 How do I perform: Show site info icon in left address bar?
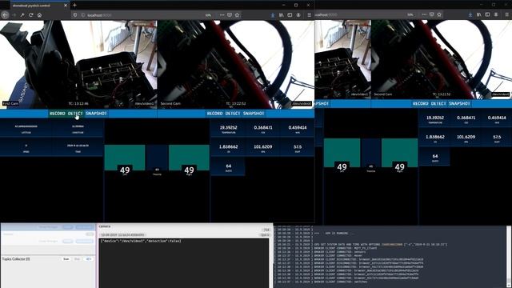point(82,15)
